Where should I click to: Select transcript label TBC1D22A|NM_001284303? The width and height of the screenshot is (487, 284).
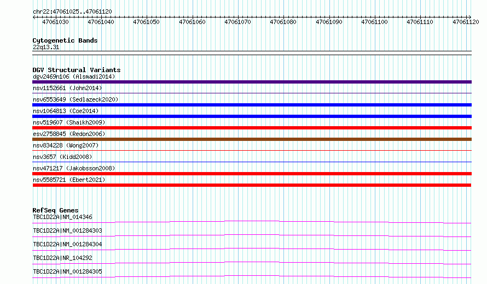pos(67,230)
